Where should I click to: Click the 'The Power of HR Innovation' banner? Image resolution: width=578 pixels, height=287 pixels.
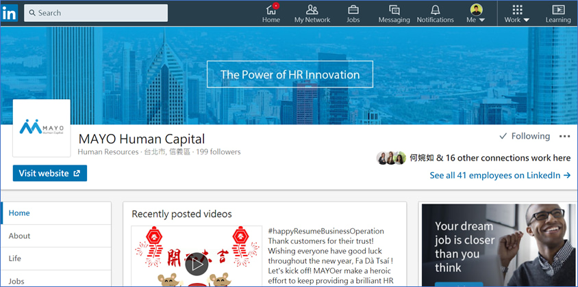click(x=290, y=74)
